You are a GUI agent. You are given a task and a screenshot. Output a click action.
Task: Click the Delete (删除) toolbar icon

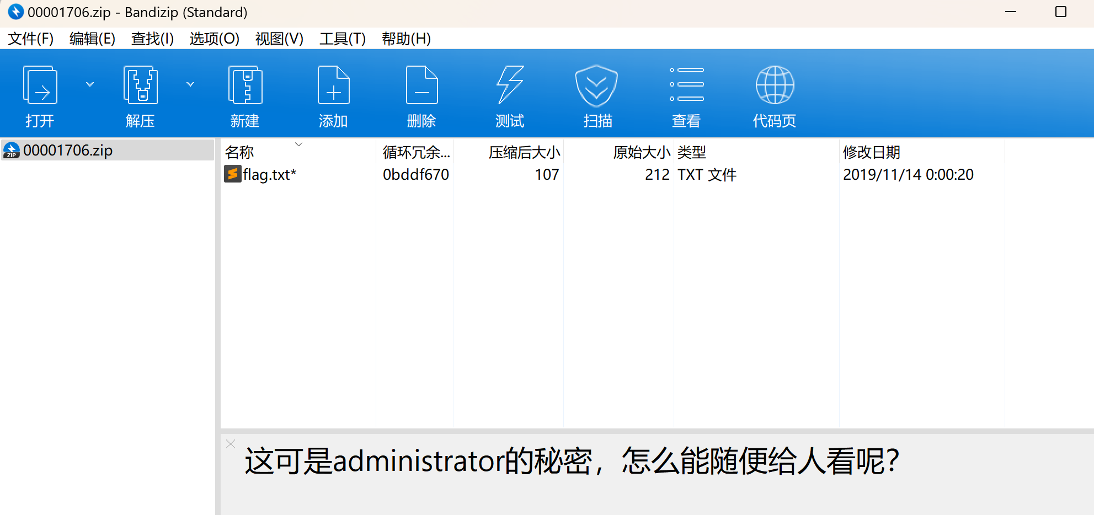(x=421, y=85)
